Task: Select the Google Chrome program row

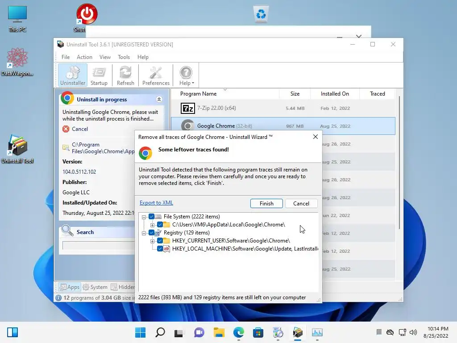Action: 283,126
